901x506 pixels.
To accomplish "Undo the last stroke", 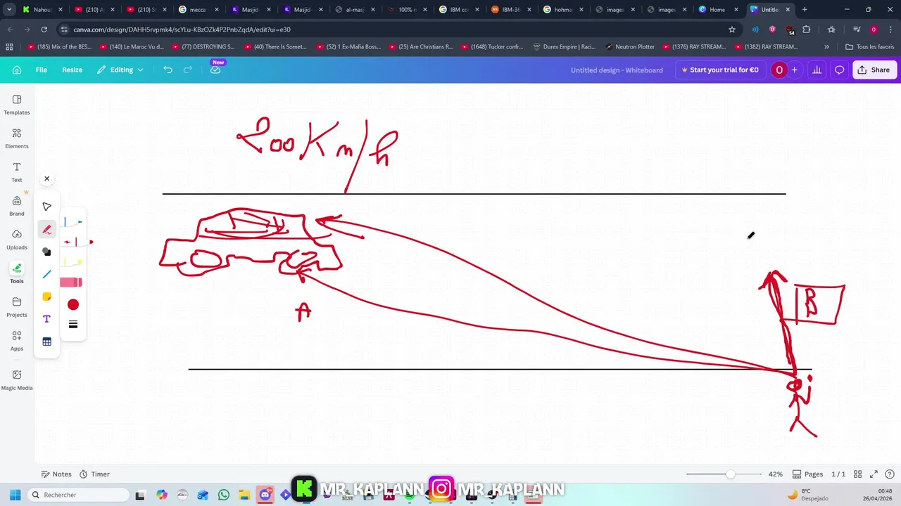I will (168, 70).
